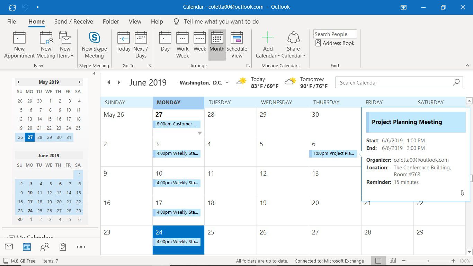Click Tomorrow's weather forecast

click(306, 82)
